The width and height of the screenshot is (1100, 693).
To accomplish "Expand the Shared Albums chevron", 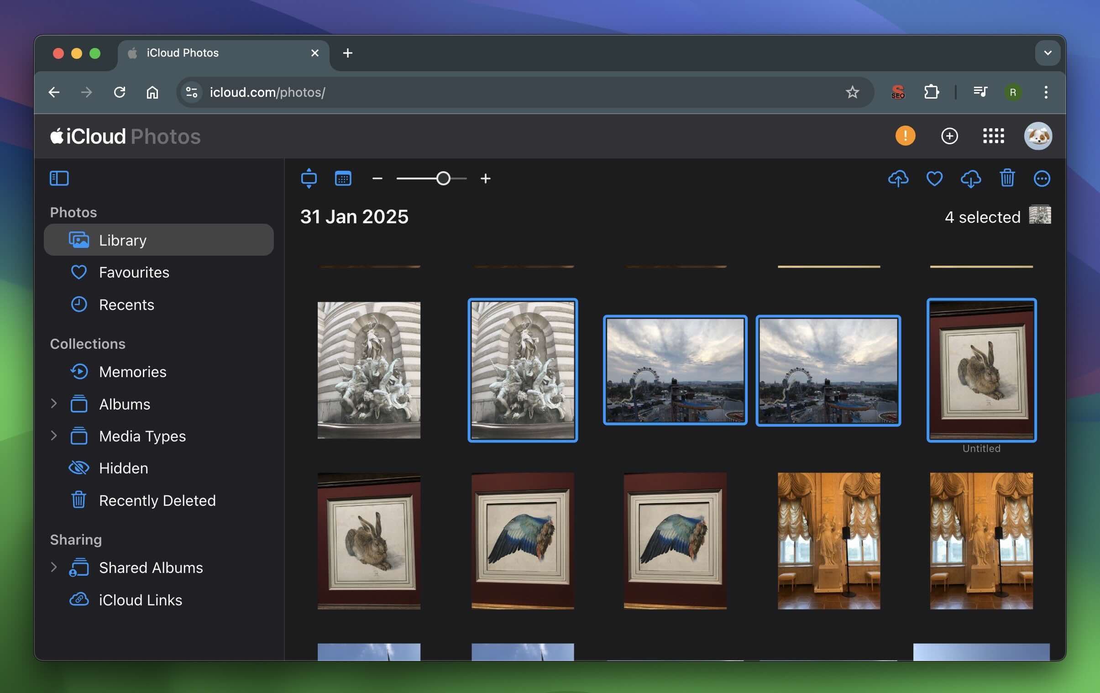I will point(54,567).
